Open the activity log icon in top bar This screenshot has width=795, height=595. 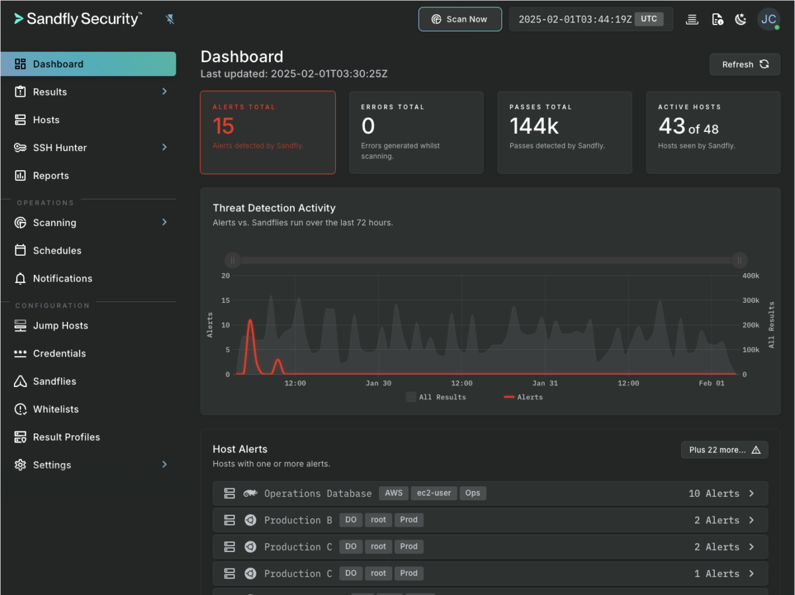(x=692, y=19)
